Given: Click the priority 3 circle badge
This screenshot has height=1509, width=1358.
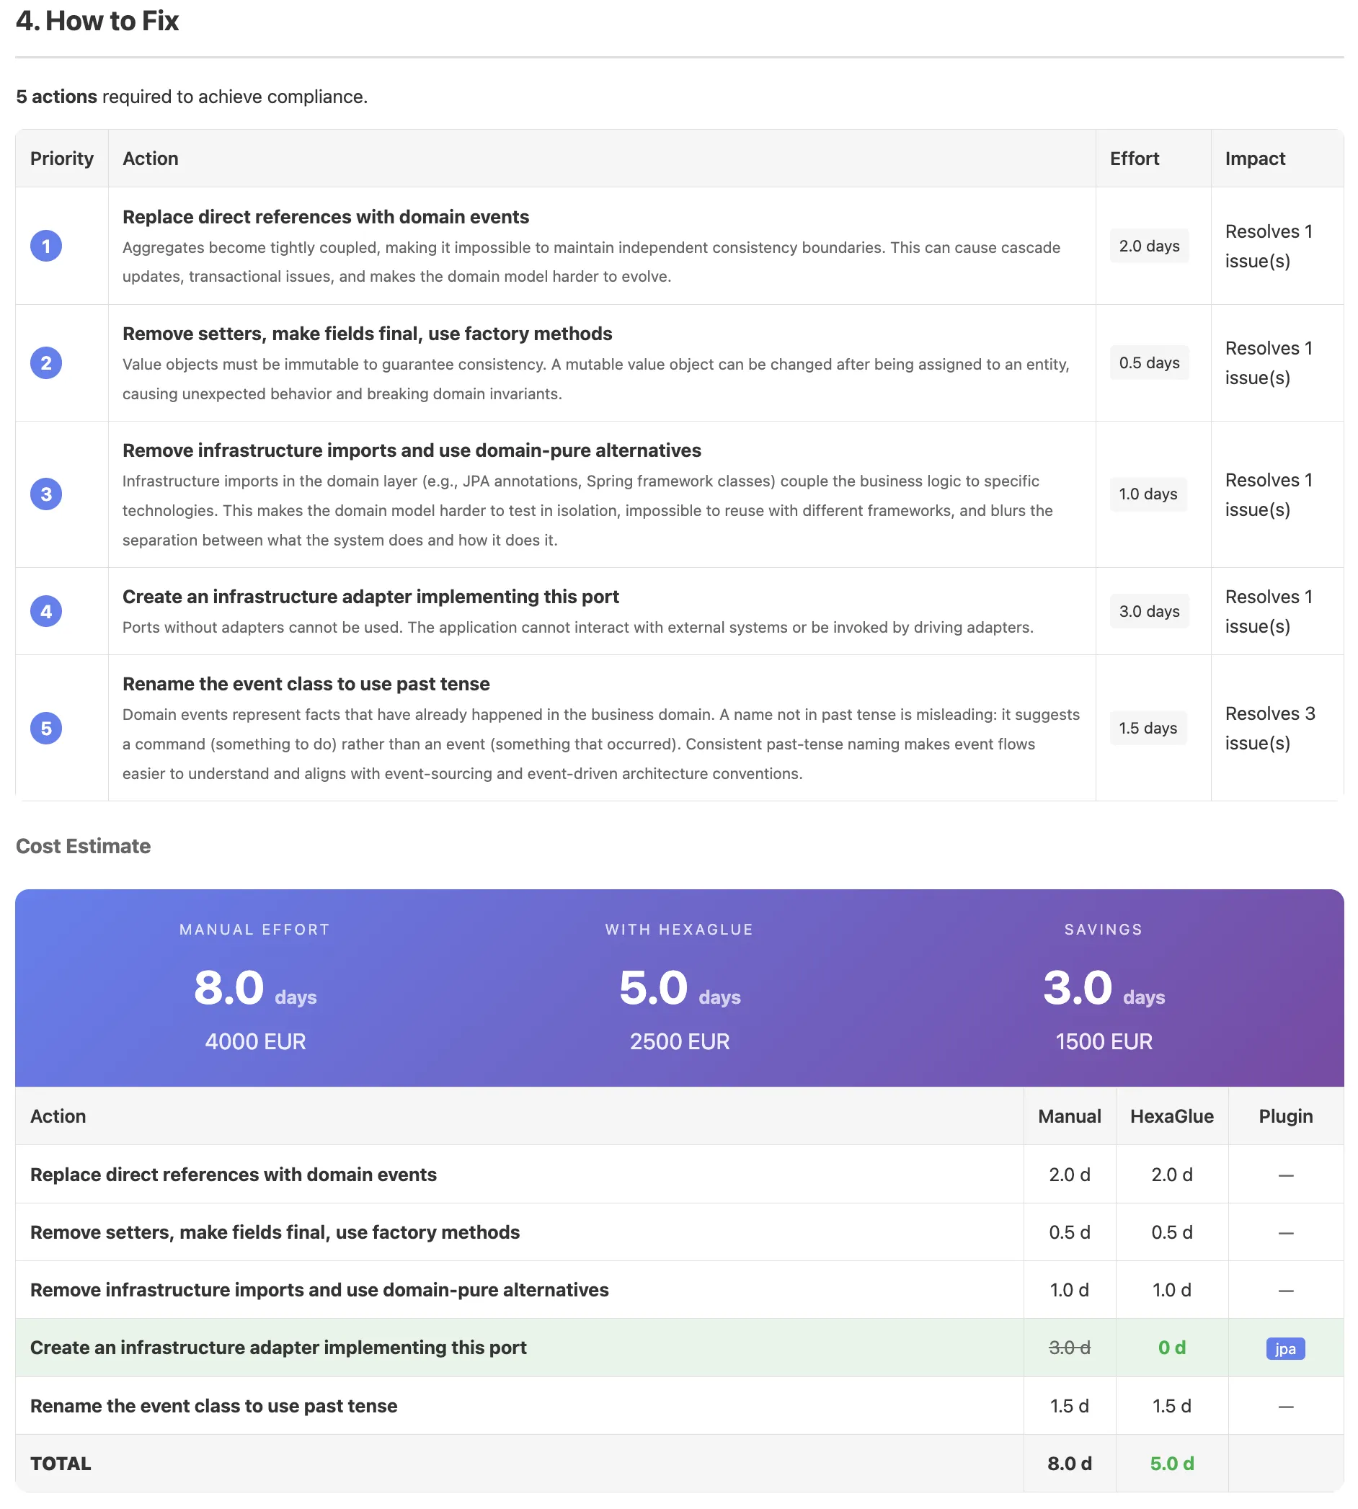Looking at the screenshot, I should coord(45,494).
